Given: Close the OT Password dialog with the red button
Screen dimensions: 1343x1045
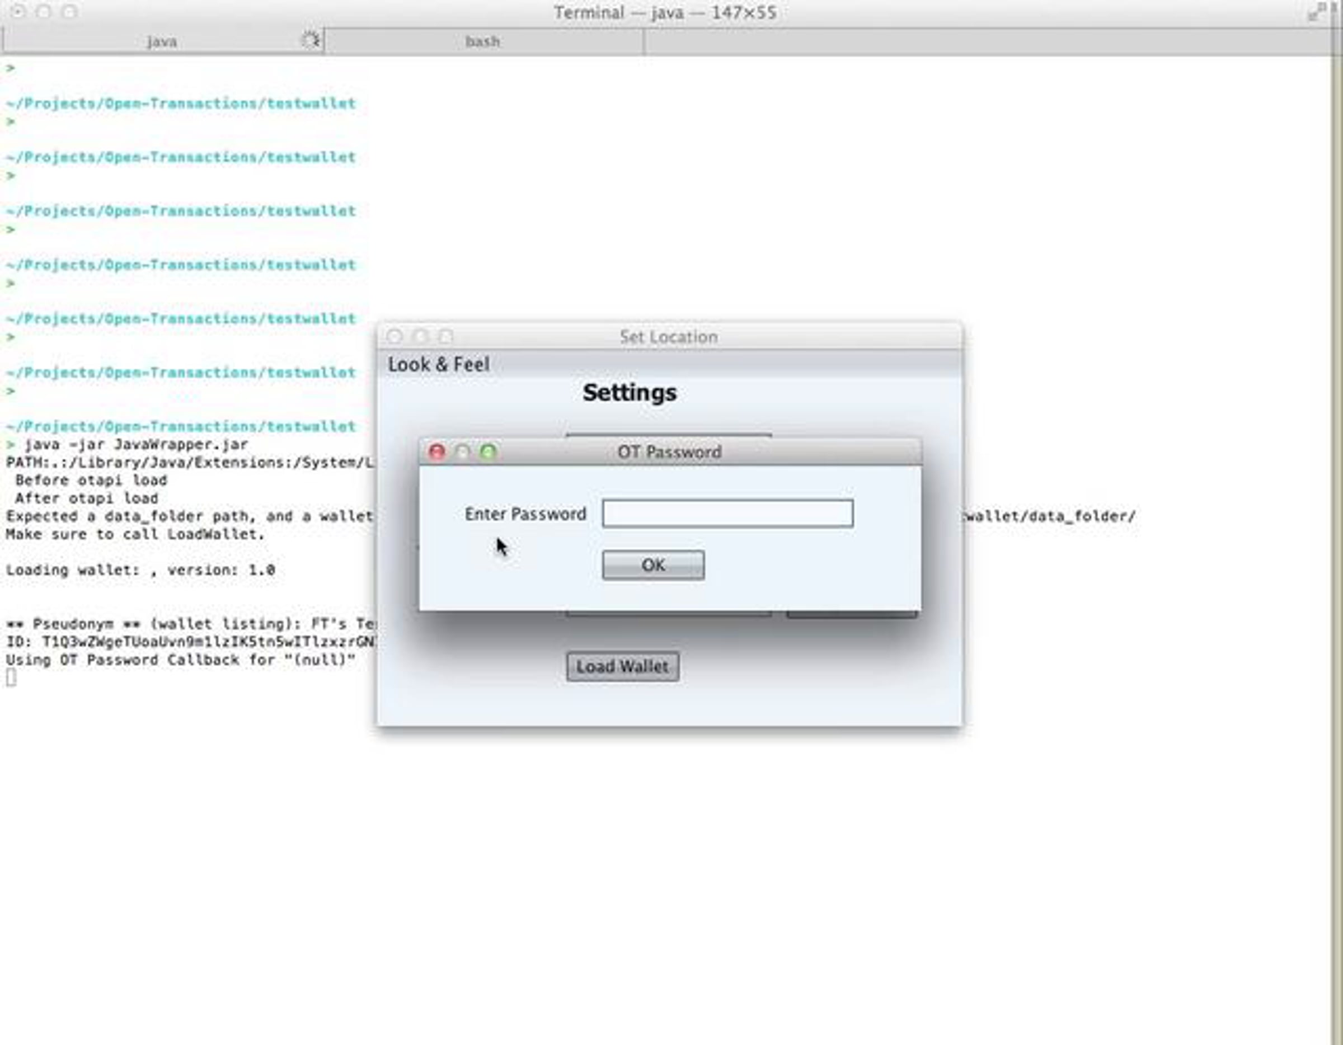Looking at the screenshot, I should pos(437,453).
